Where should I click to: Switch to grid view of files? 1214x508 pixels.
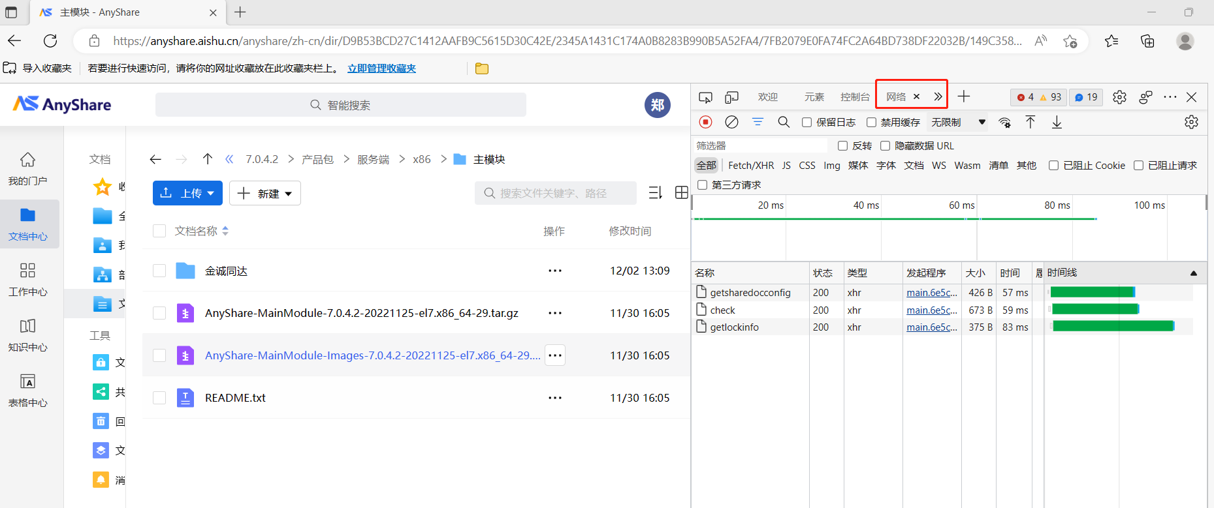[682, 192]
